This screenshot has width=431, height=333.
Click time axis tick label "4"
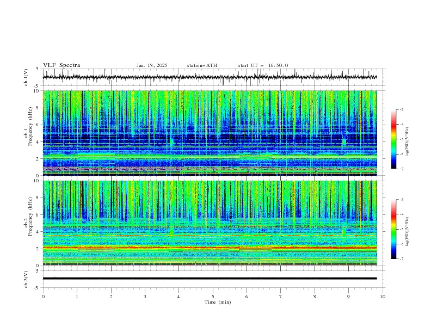pyautogui.click(x=178, y=297)
